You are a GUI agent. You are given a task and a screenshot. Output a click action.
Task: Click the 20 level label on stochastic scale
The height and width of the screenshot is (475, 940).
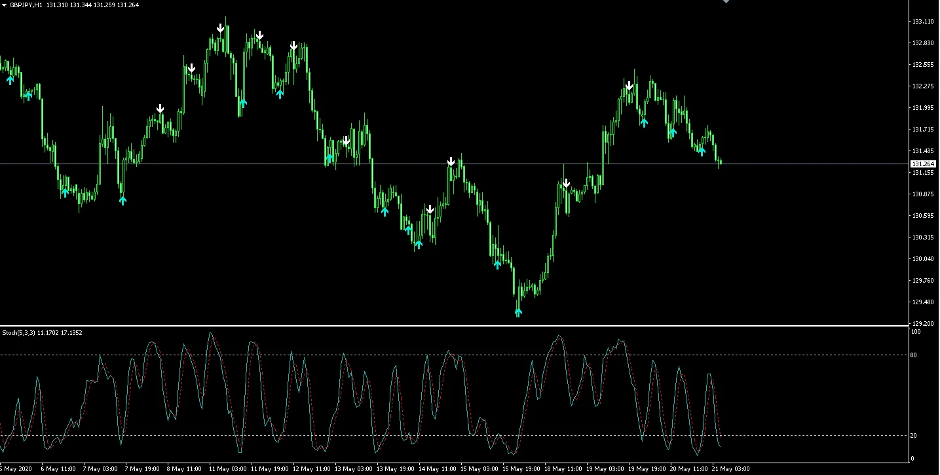pyautogui.click(x=912, y=436)
